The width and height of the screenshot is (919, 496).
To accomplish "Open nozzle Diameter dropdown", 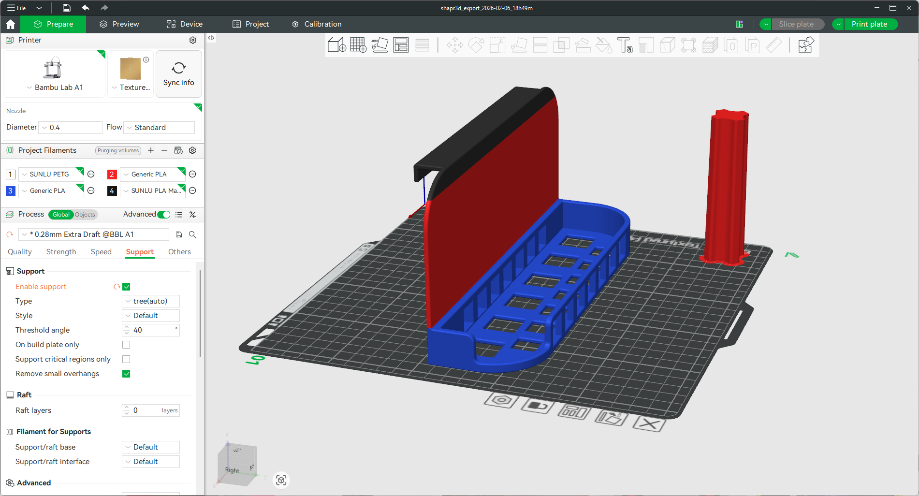I will click(71, 128).
